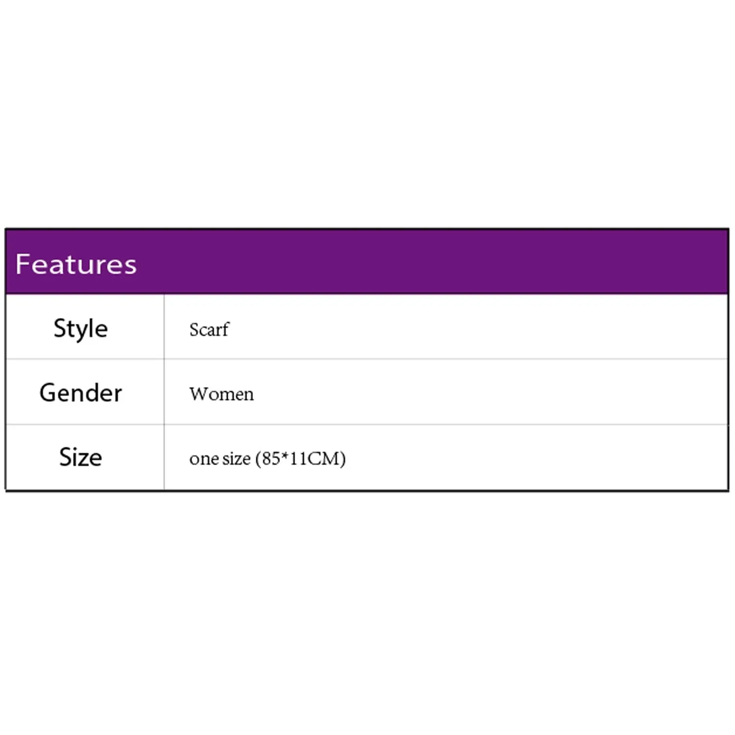Click the Scarf value text
This screenshot has width=735, height=735.
point(209,330)
